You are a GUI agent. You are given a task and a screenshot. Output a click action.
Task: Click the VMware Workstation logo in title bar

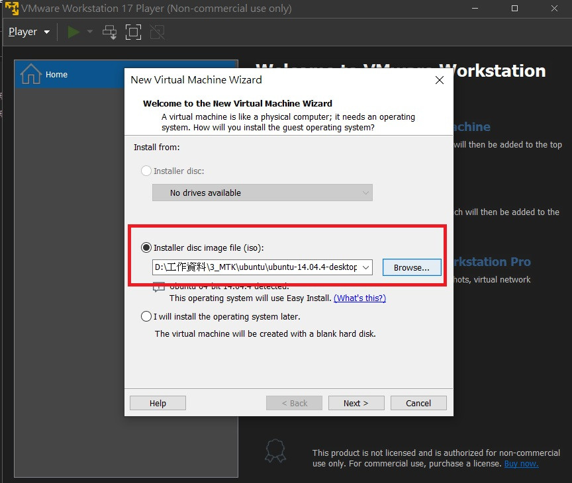pos(11,9)
